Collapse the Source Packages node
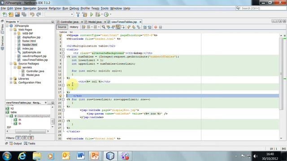287x161 pixels. coord(11,64)
